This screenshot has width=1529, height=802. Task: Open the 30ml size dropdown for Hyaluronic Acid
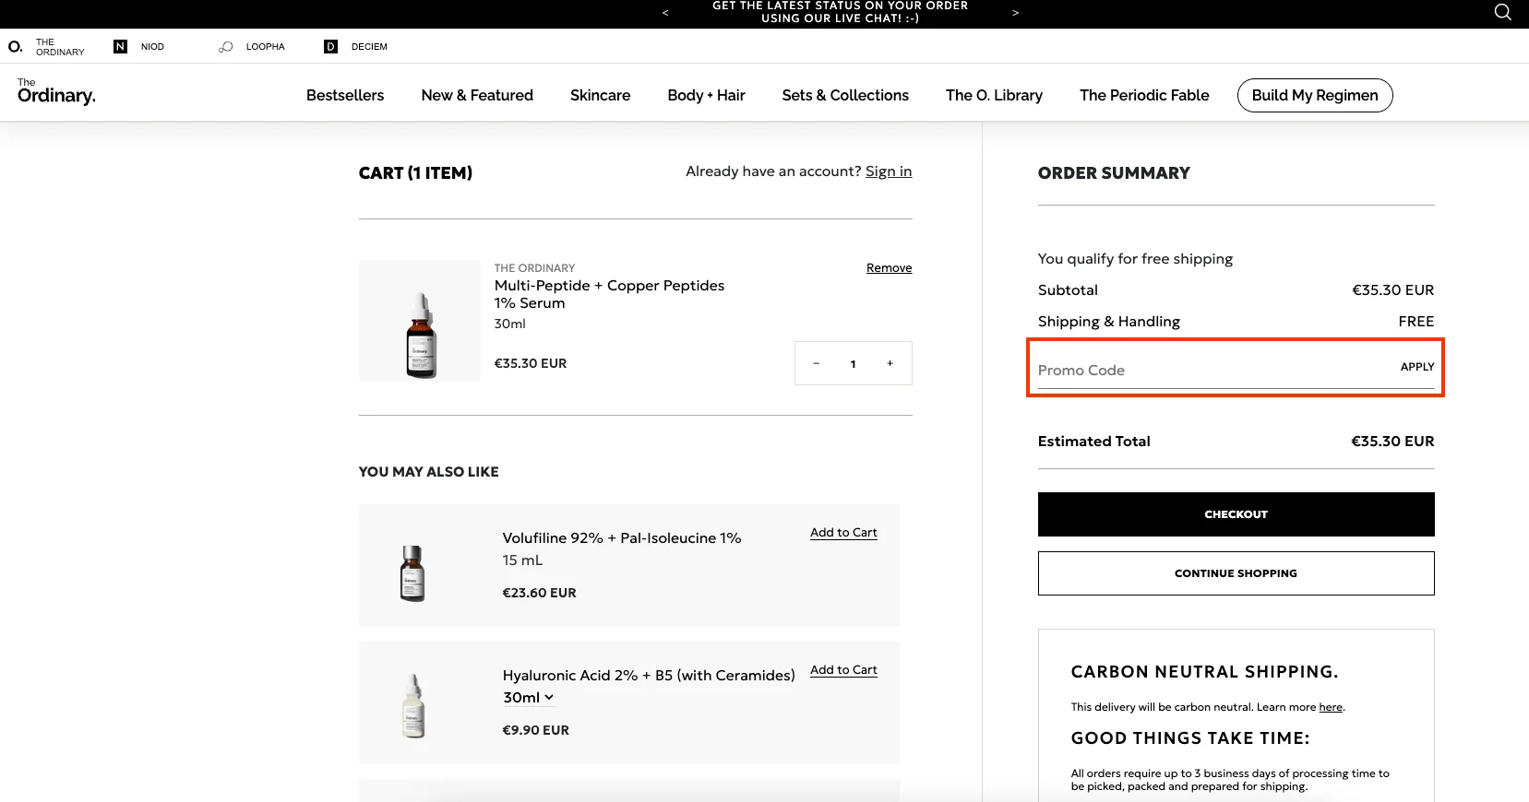(528, 698)
